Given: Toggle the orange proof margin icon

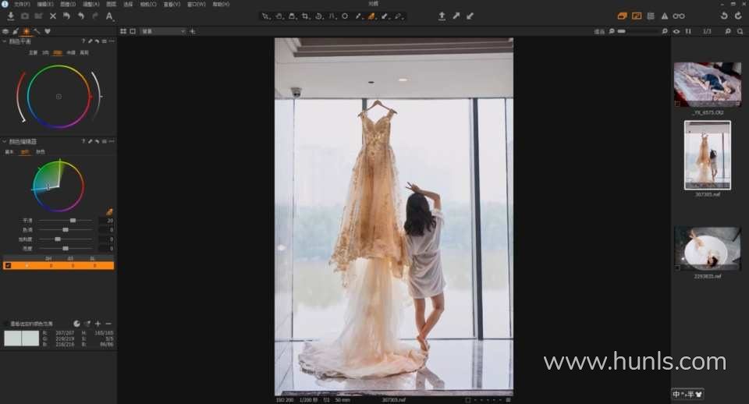Looking at the screenshot, I should 637,16.
